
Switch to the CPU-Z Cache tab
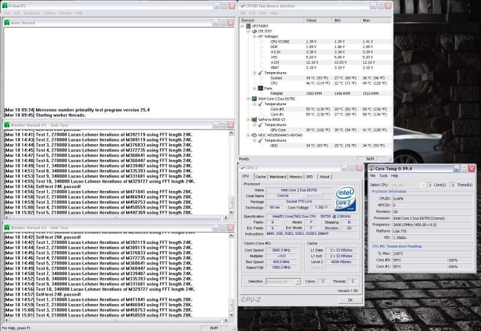point(260,177)
